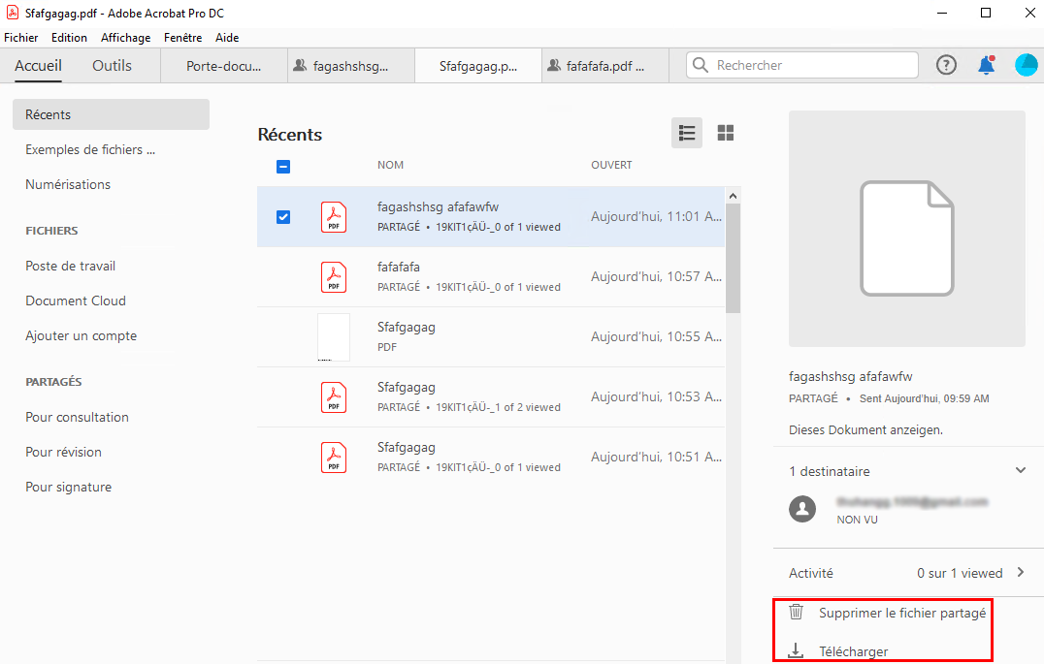This screenshot has width=1044, height=664.
Task: Click 'Dieses Dokument anzeigen.' message
Action: [865, 429]
